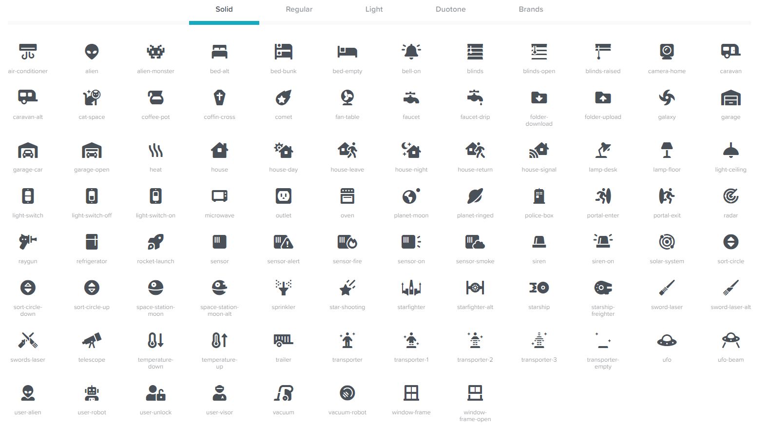Click the house-signal icon
The image size is (770, 427).
(x=539, y=150)
